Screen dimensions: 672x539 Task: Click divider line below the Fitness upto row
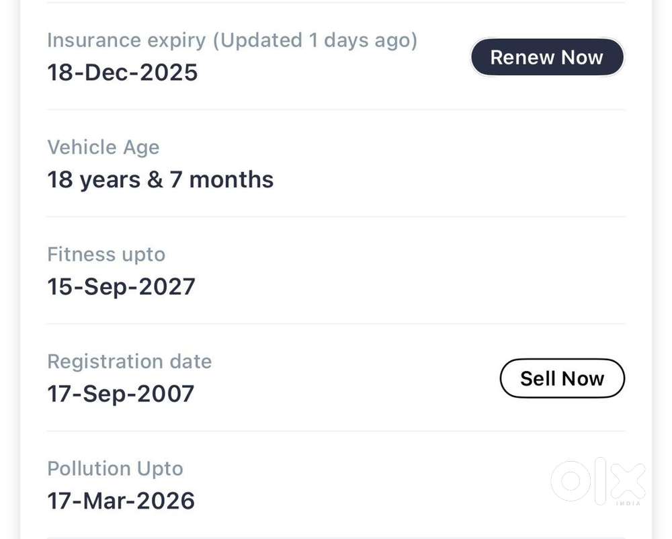tap(336, 323)
